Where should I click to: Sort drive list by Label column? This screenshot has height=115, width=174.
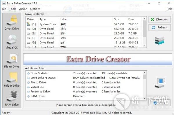(x=86, y=19)
